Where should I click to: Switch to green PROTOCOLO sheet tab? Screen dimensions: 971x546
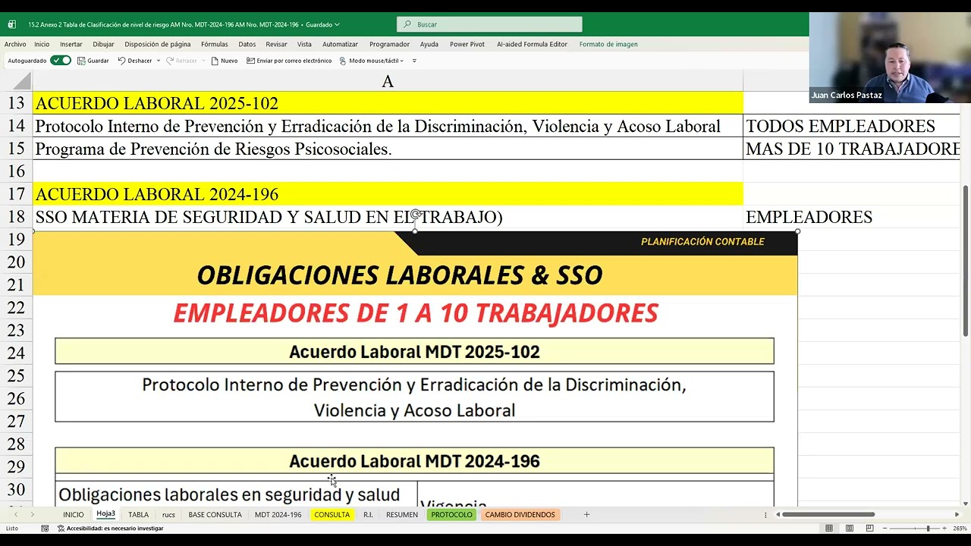451,515
